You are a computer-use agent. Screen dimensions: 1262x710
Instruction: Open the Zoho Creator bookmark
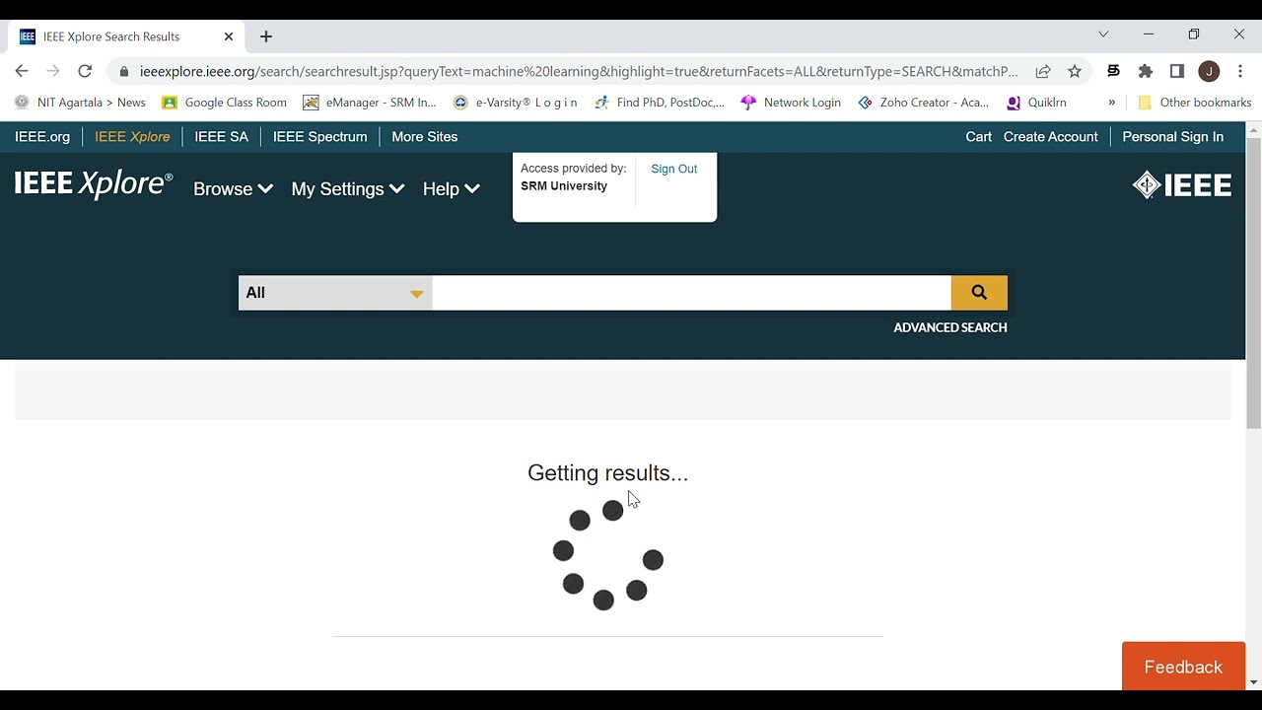[924, 103]
